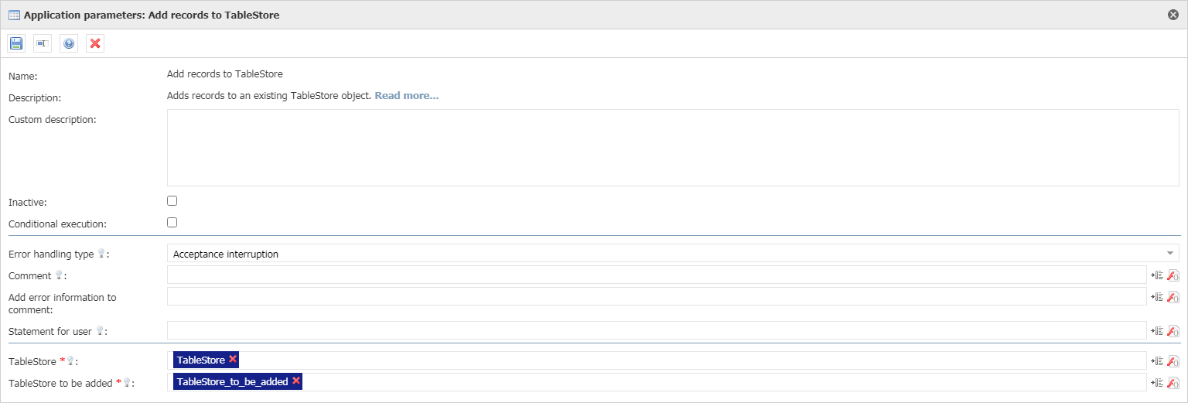Toggle the Inactive checkbox
The width and height of the screenshot is (1188, 403).
[172, 200]
